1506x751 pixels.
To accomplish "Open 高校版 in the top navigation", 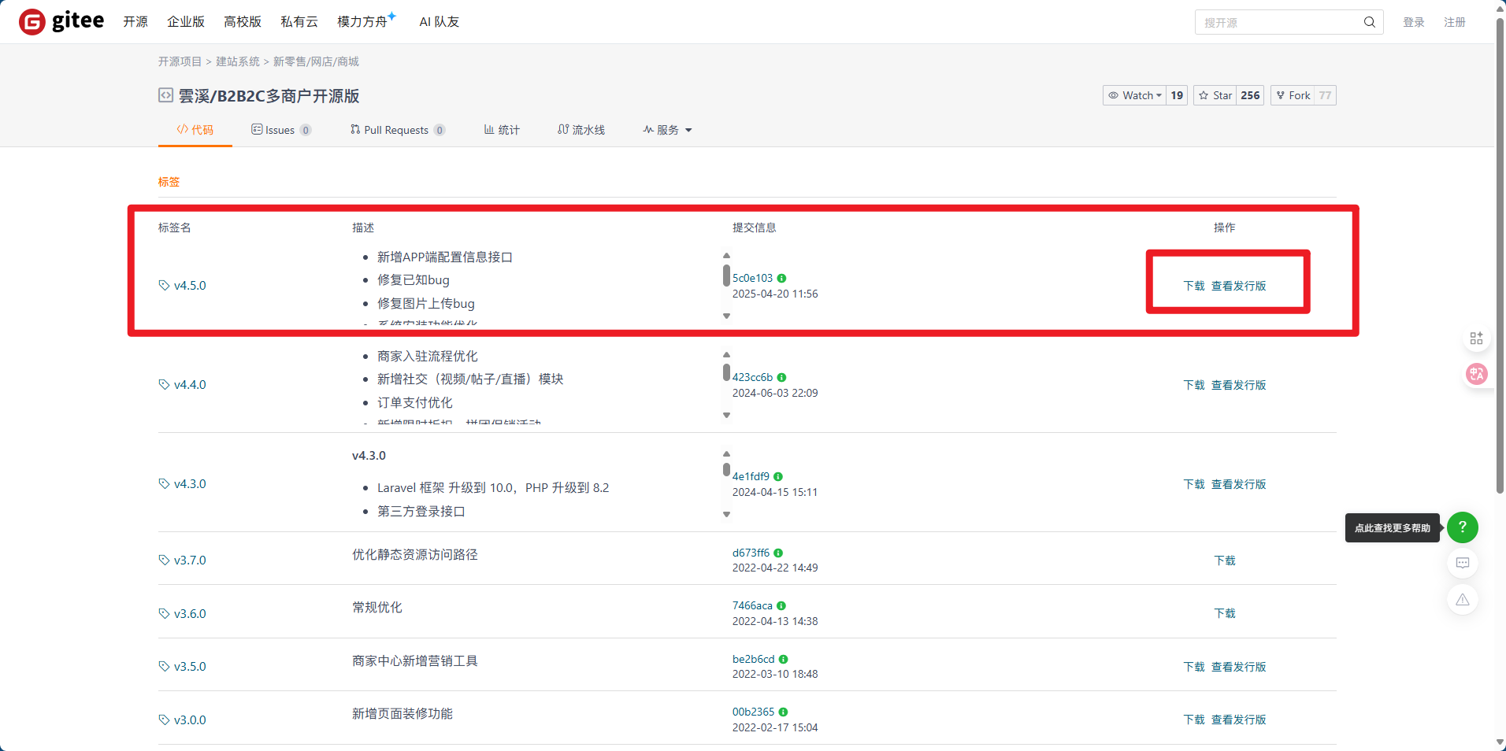I will 243,22.
